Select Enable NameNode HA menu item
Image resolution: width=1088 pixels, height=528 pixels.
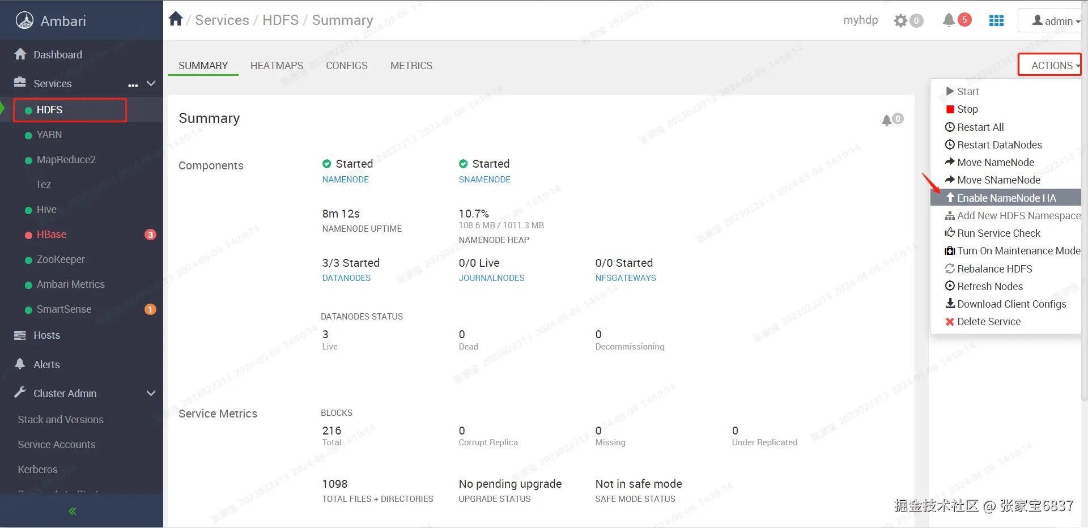pos(1006,198)
